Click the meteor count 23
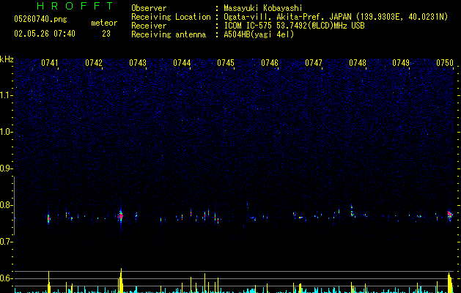The image size is (461, 293). tap(106, 34)
